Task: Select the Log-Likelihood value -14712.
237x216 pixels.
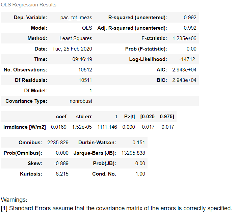Action: pyautogui.click(x=188, y=59)
